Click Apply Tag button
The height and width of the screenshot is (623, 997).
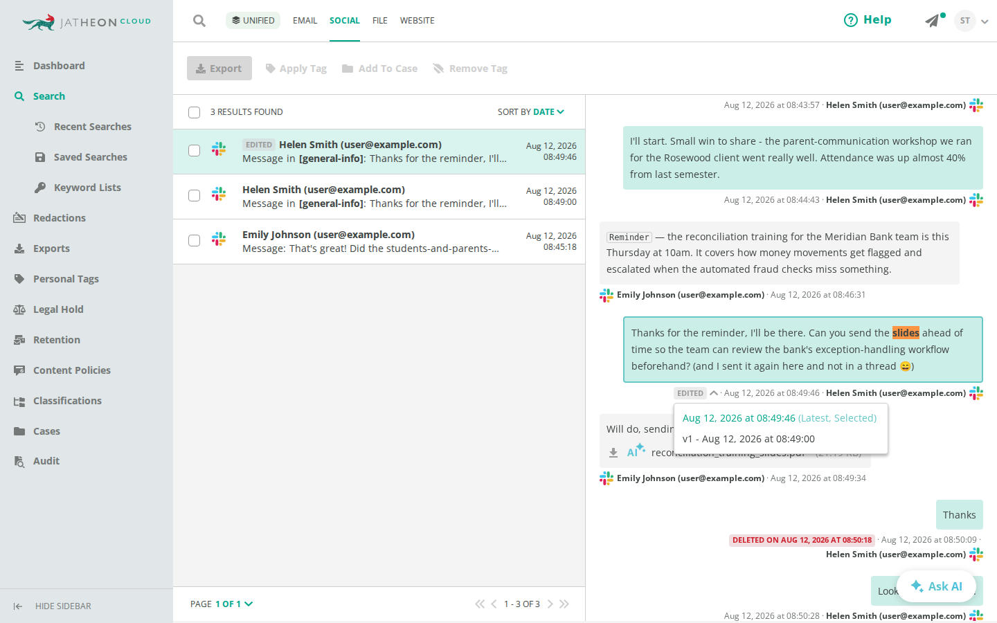click(x=296, y=69)
